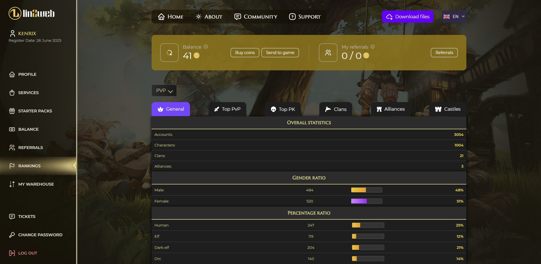Viewport: 541px width, 264px height.
Task: Click the Male gender ratio progress bar
Action: coord(366,190)
